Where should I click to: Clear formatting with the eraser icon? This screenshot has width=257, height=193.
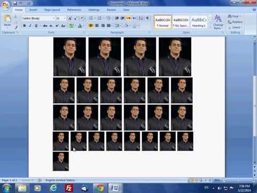point(82,18)
